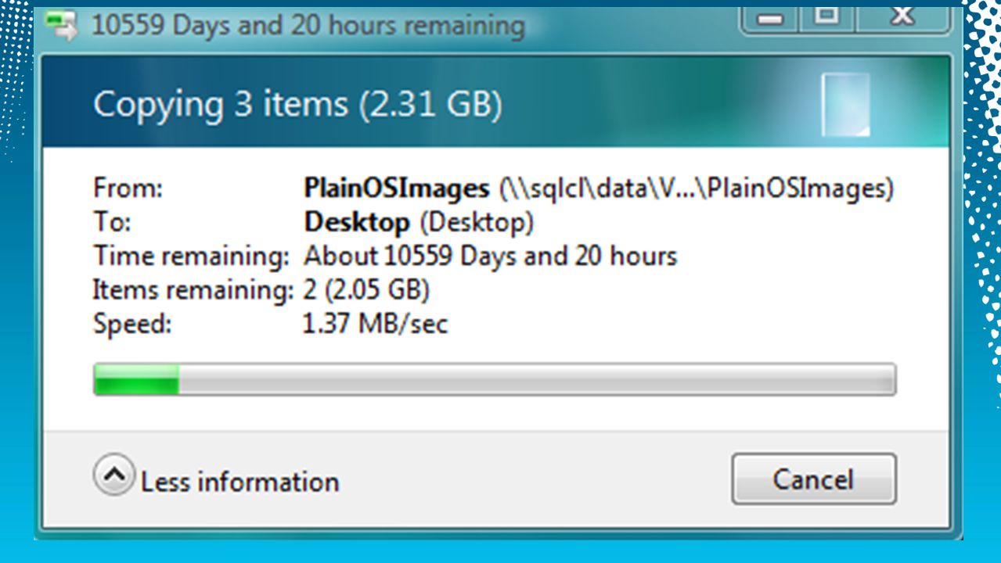
Task: Click the 1.37 MB/sec speed value
Action: click(376, 324)
